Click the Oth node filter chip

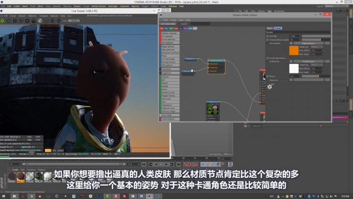pyautogui.click(x=180, y=28)
